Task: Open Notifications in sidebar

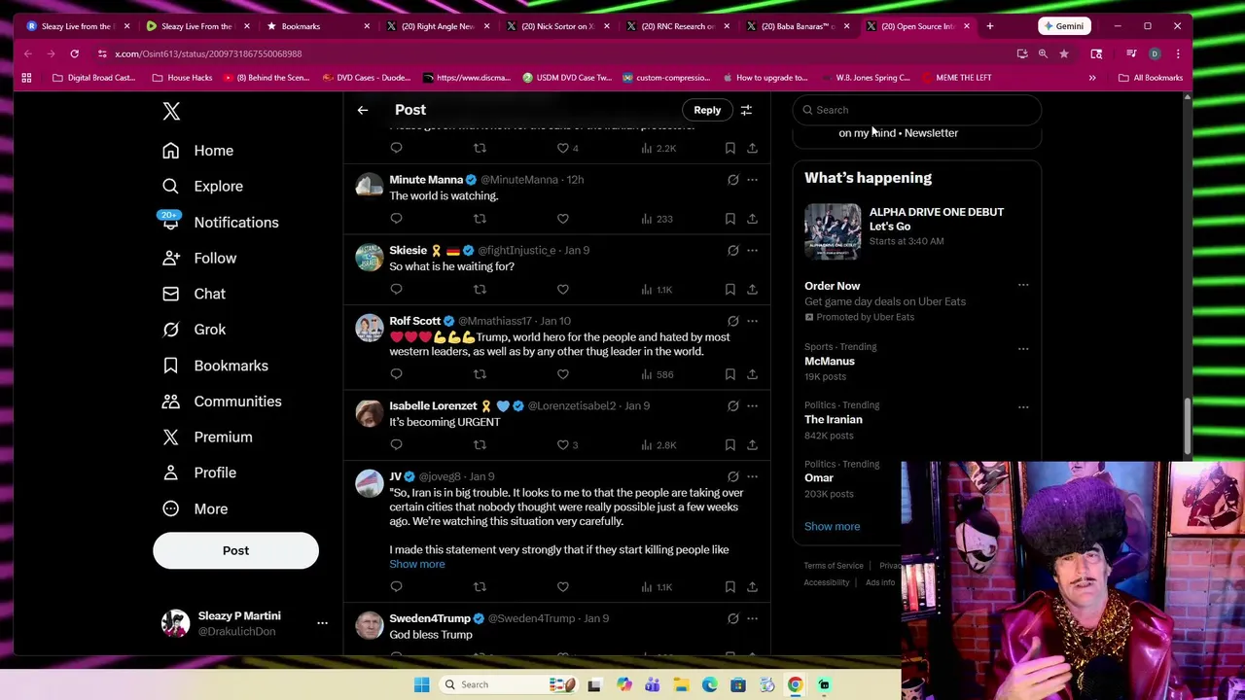Action: pyautogui.click(x=221, y=223)
